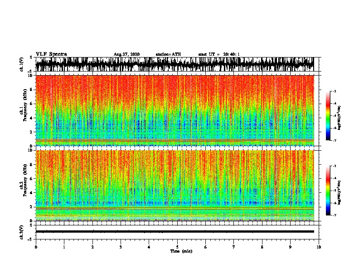The image size is (359, 277).
Task: Click the "10" minute tick on time axis
Action: (x=319, y=247)
